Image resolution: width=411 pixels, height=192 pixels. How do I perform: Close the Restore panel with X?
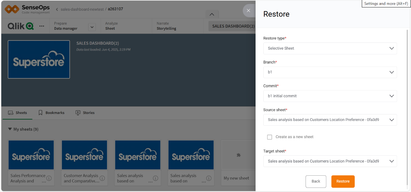(x=248, y=11)
